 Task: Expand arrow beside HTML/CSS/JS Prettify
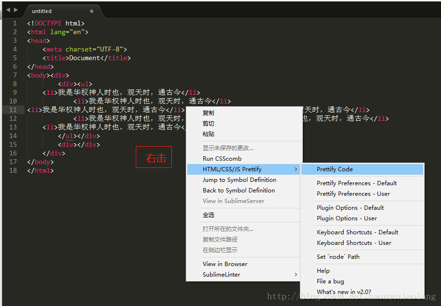coord(296,169)
